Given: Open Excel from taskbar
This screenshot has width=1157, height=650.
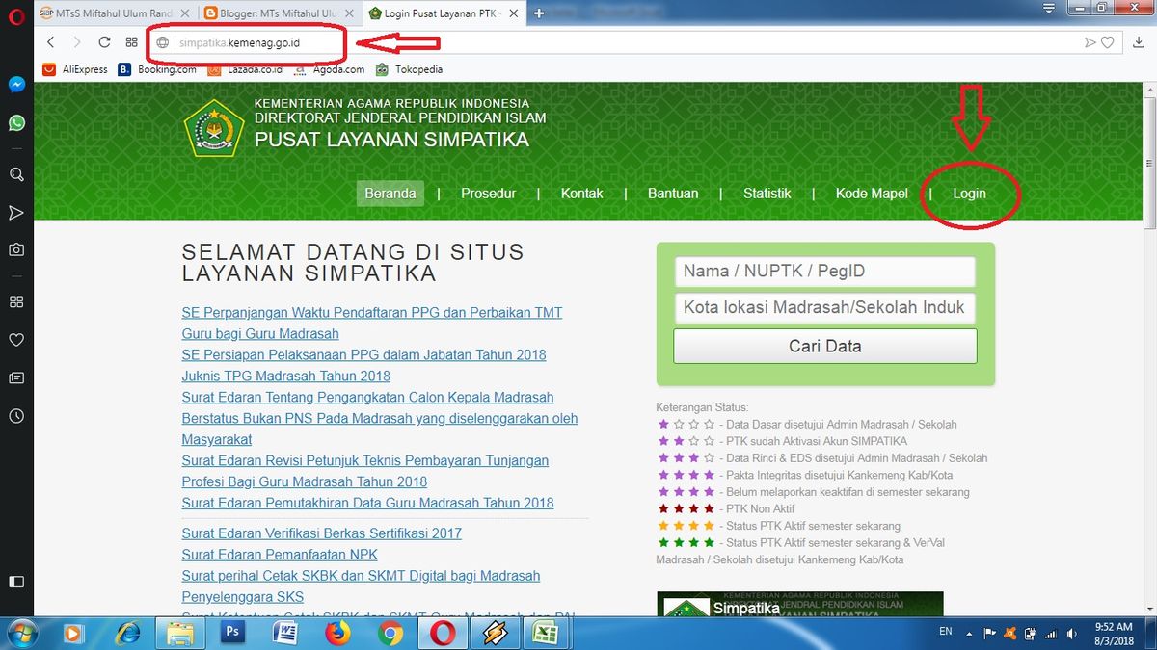Looking at the screenshot, I should tap(548, 633).
